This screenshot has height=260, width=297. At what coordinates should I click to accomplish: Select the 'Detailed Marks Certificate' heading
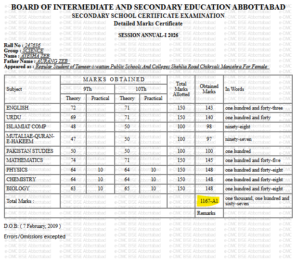(x=148, y=24)
